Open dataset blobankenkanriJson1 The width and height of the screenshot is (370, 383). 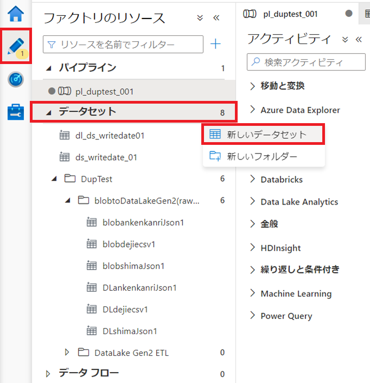tap(143, 222)
